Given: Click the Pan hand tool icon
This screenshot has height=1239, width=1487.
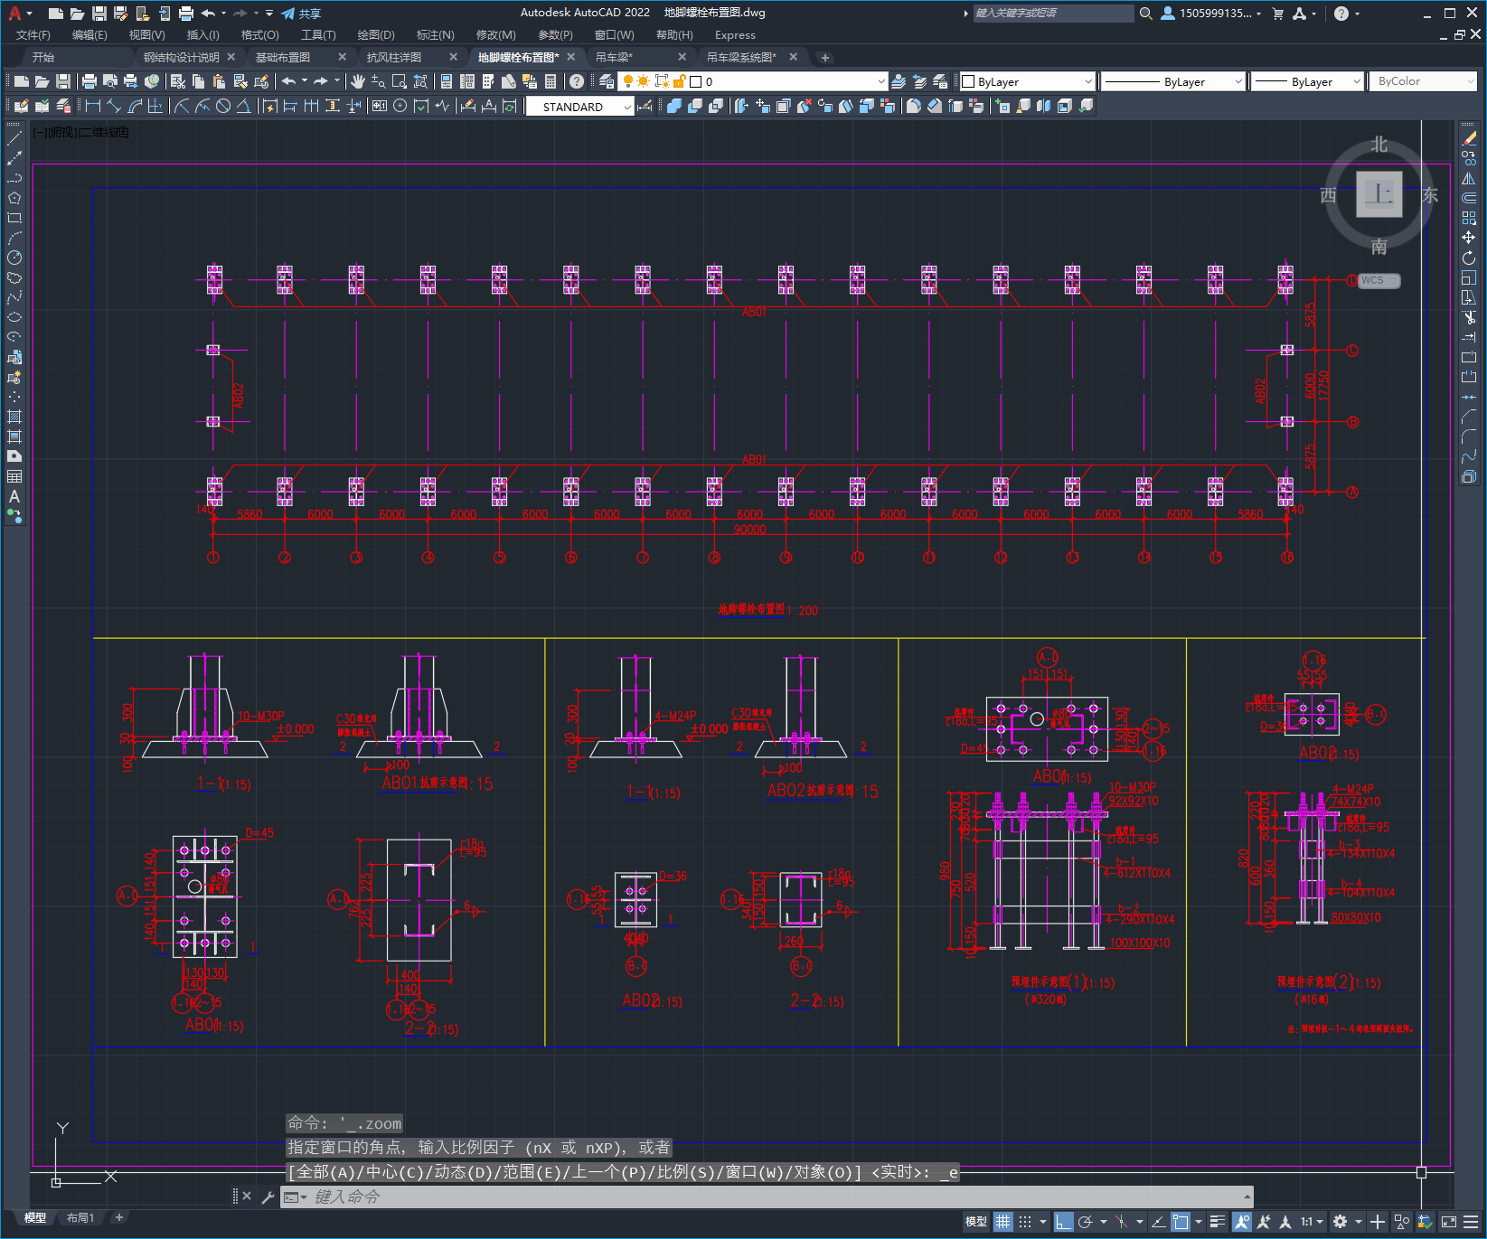Looking at the screenshot, I should pyautogui.click(x=358, y=81).
